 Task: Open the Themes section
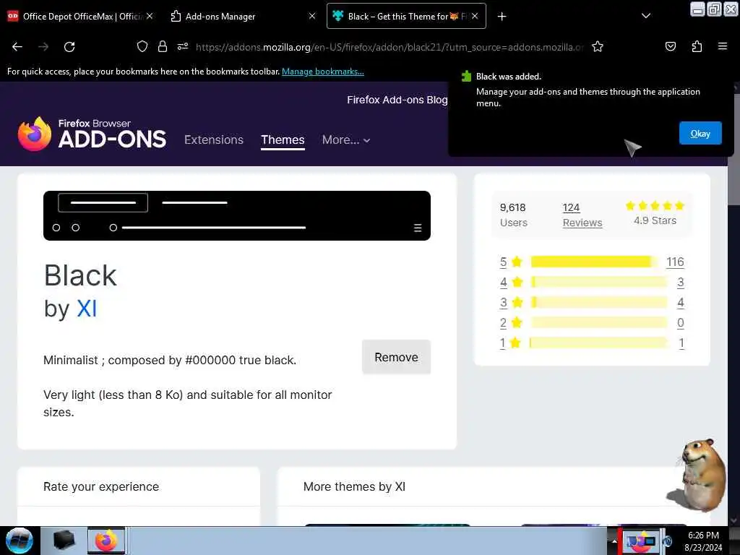[283, 139]
